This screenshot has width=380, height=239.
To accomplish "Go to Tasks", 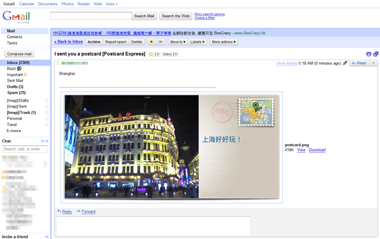I will tap(12, 43).
